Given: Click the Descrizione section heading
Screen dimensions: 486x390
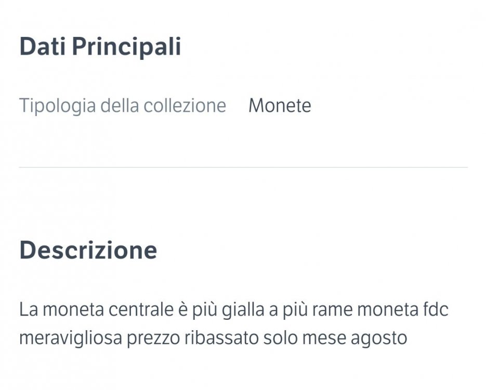Looking at the screenshot, I should click(88, 250).
